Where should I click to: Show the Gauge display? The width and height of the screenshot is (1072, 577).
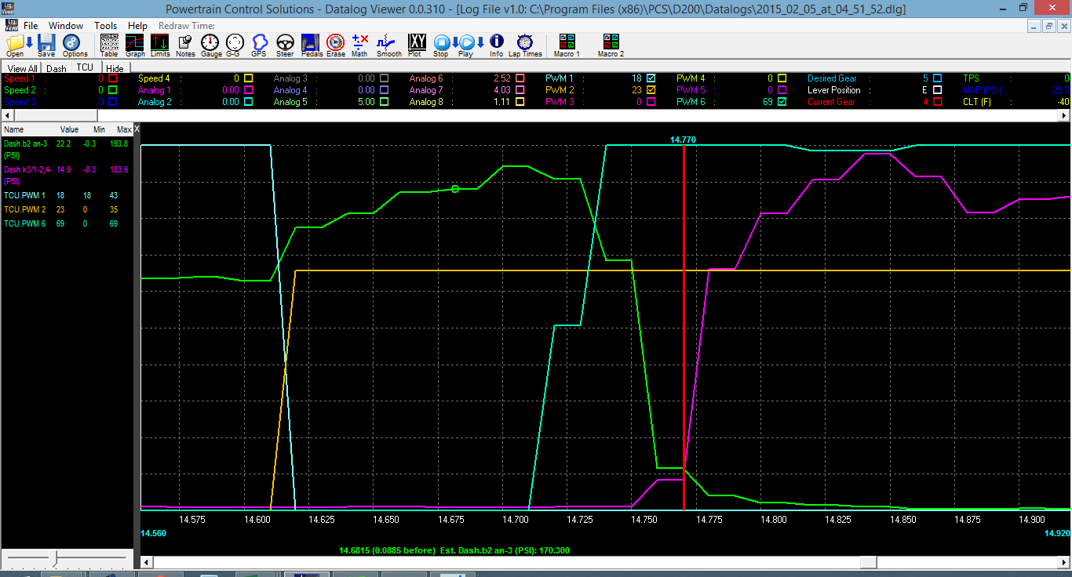point(210,44)
